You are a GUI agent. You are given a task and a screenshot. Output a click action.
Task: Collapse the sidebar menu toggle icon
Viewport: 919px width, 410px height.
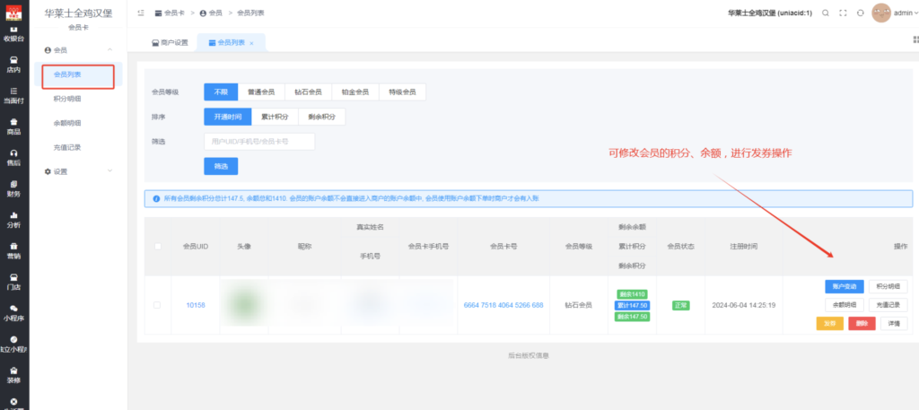click(x=142, y=13)
